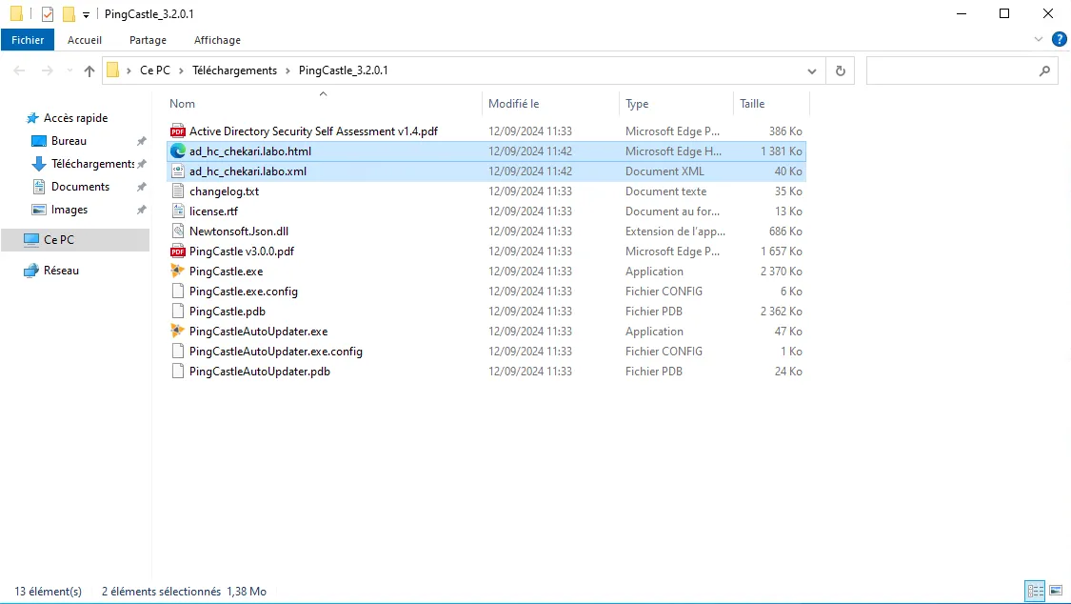Go up one folder level arrow
The image size is (1071, 604).
click(x=89, y=70)
